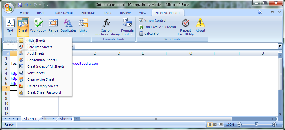Viewport: 285px width, 130px height.
Task: Switch to the Insert tab
Action: 41,13
